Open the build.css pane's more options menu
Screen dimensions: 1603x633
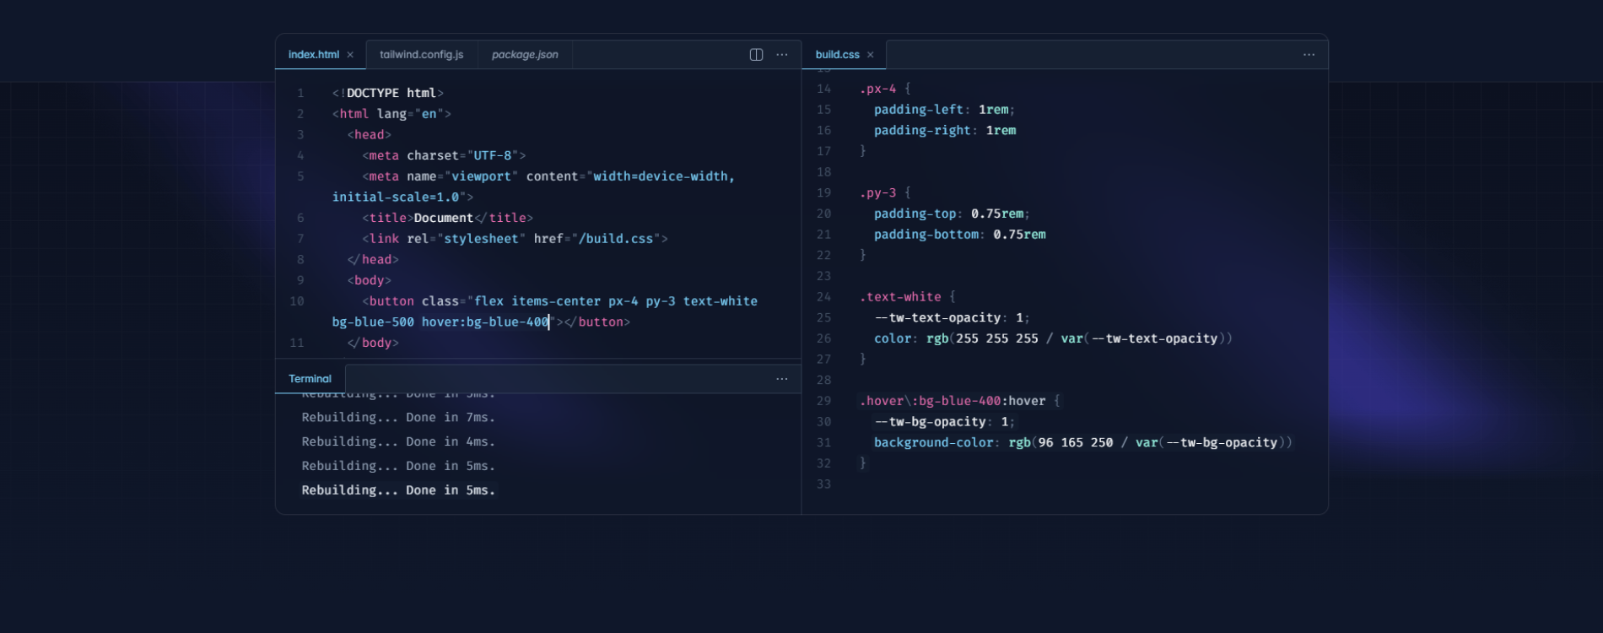(1309, 55)
